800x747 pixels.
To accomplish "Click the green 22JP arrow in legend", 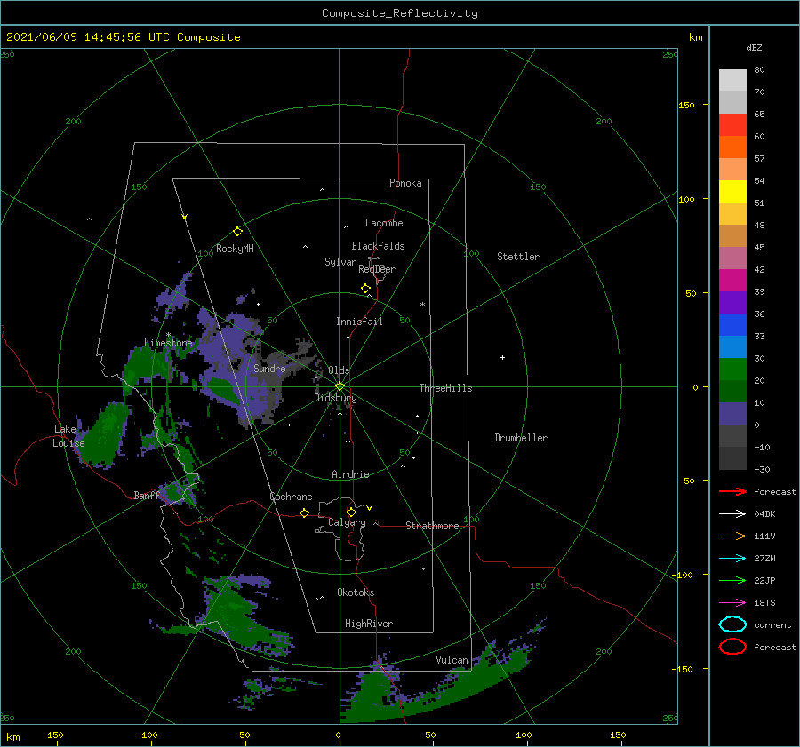I will 732,580.
